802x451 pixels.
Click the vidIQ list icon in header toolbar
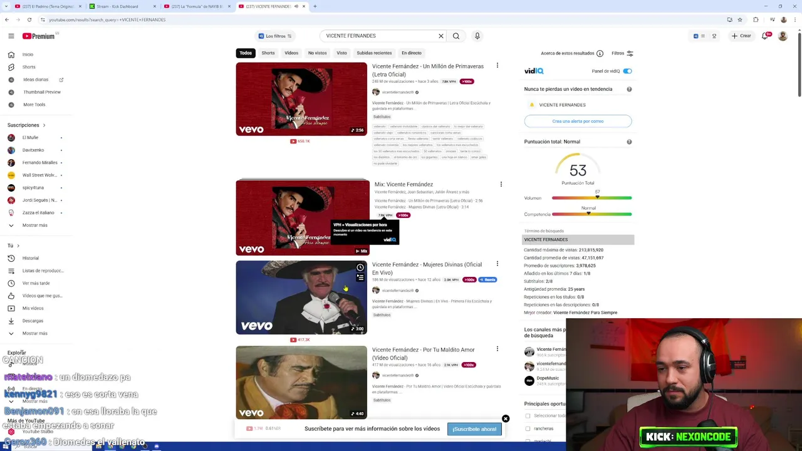coord(703,36)
